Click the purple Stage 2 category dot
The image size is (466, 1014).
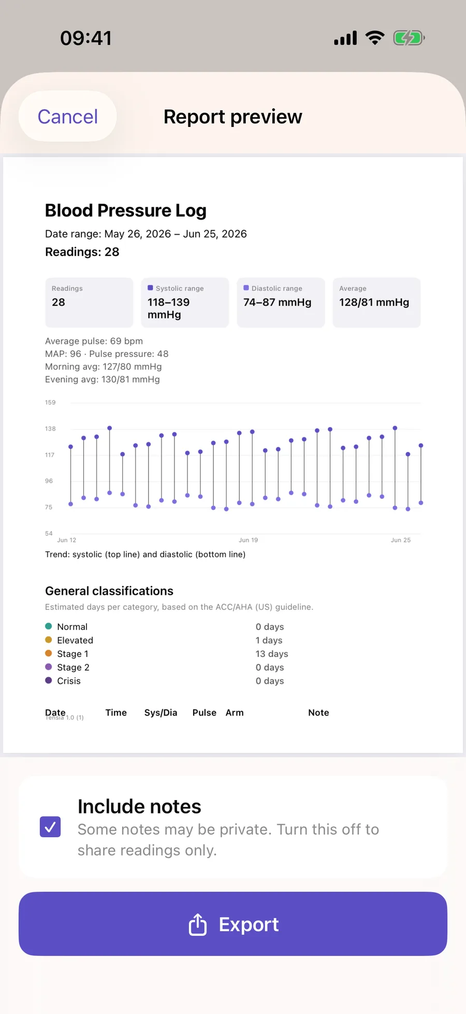pos(48,667)
